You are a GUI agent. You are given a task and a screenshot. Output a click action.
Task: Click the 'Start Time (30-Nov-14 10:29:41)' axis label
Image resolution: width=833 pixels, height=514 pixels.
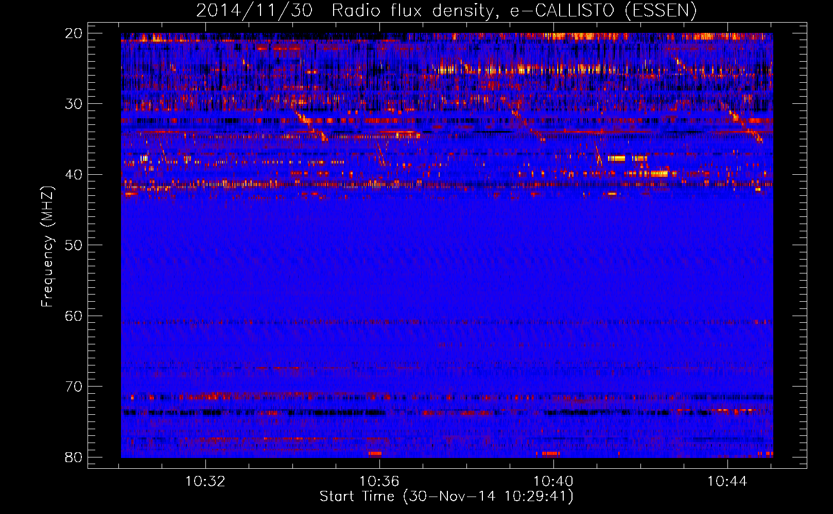coord(446,497)
